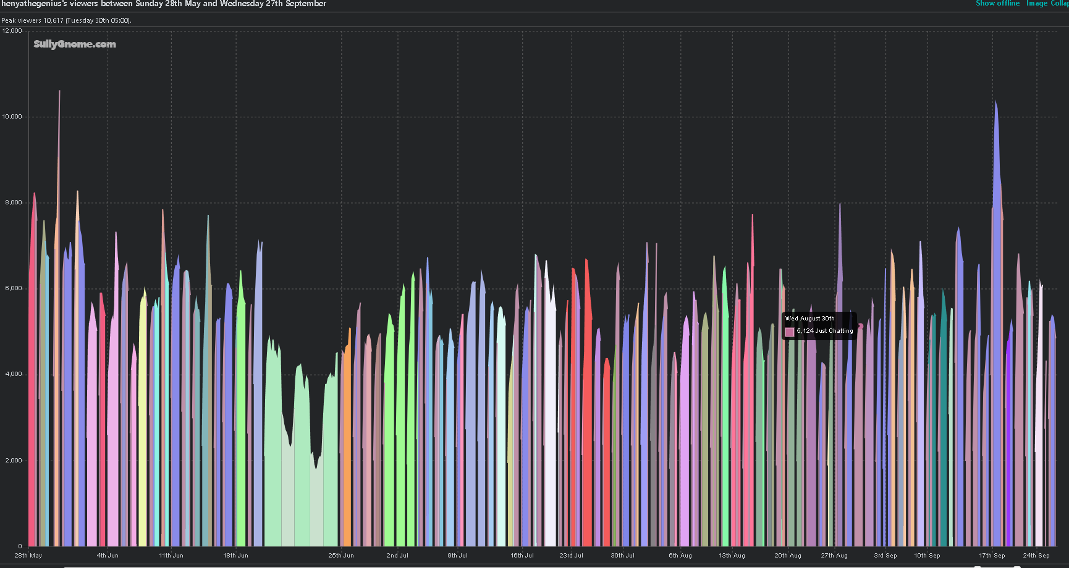
Task: Click the 17th Sep date label
Action: point(992,556)
